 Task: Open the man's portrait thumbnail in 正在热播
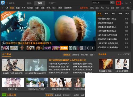[106, 64]
